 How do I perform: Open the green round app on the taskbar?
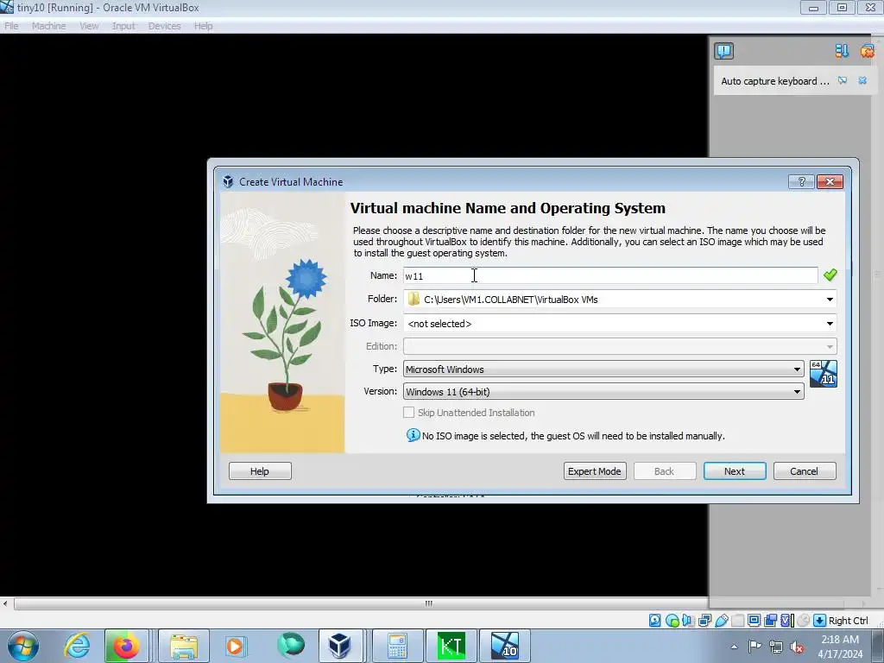(291, 645)
